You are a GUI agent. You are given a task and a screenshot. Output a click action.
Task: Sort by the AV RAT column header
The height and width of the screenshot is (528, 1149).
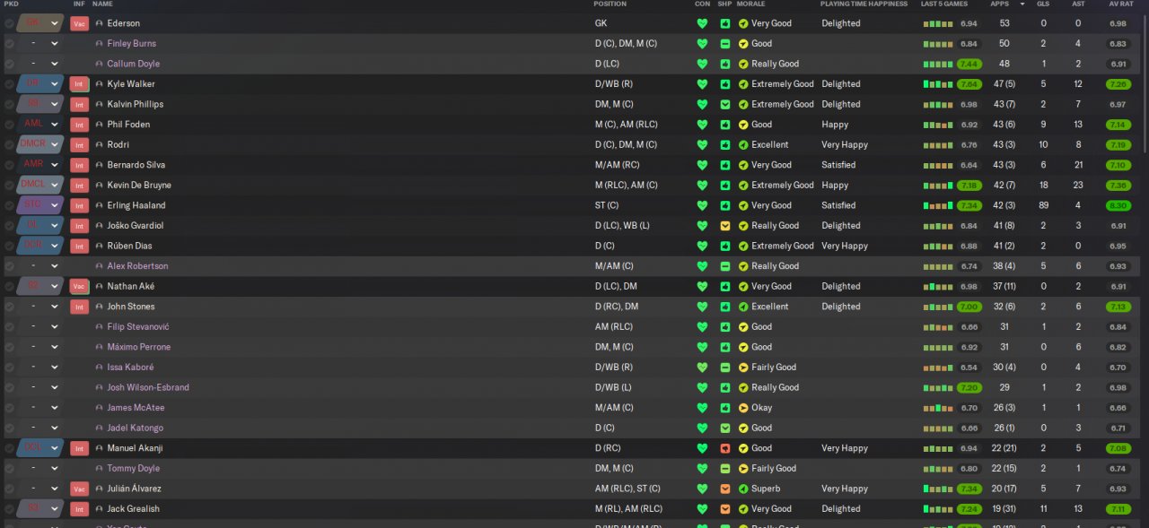(1122, 4)
